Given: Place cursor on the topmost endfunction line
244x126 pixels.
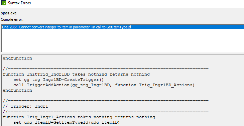Looking at the screenshot, I should pos(17,58).
